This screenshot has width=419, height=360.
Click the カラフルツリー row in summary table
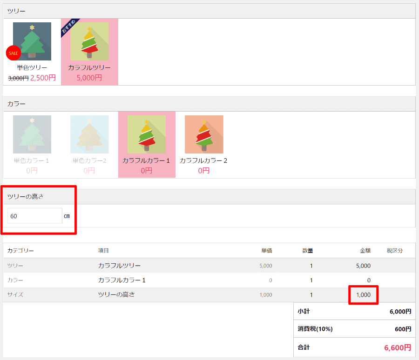point(209,266)
